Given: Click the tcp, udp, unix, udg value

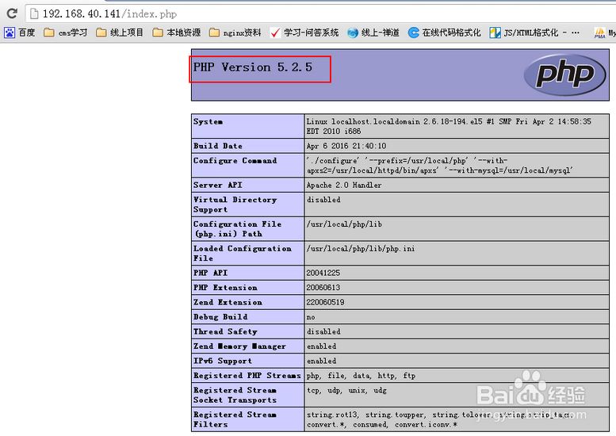Looking at the screenshot, I should (x=346, y=391).
